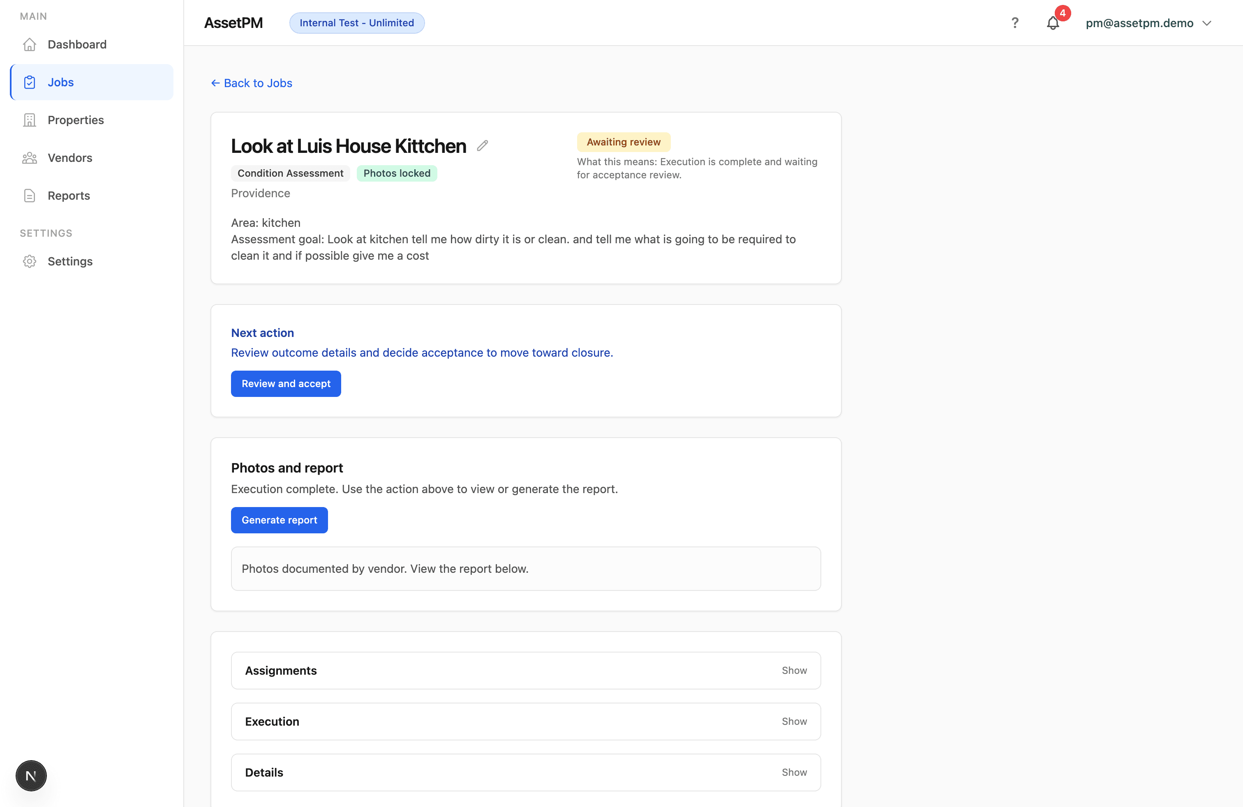The height and width of the screenshot is (807, 1243).
Task: Click the Jobs clipboard icon
Action: pos(30,83)
